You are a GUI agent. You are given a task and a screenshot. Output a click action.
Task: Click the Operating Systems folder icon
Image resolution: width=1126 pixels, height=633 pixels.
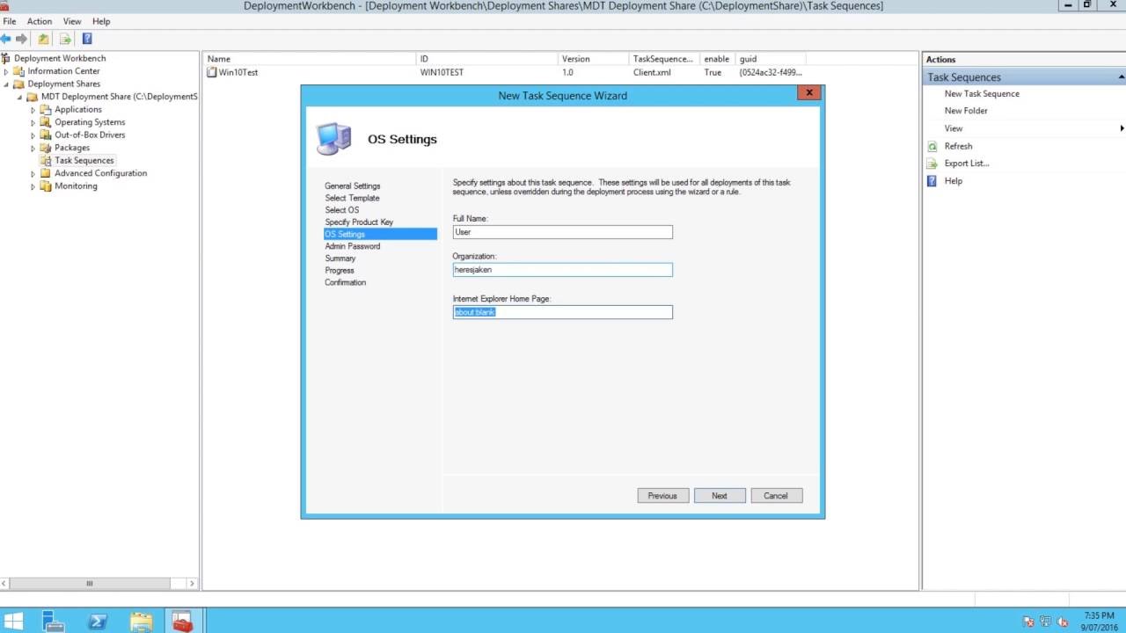pos(46,122)
